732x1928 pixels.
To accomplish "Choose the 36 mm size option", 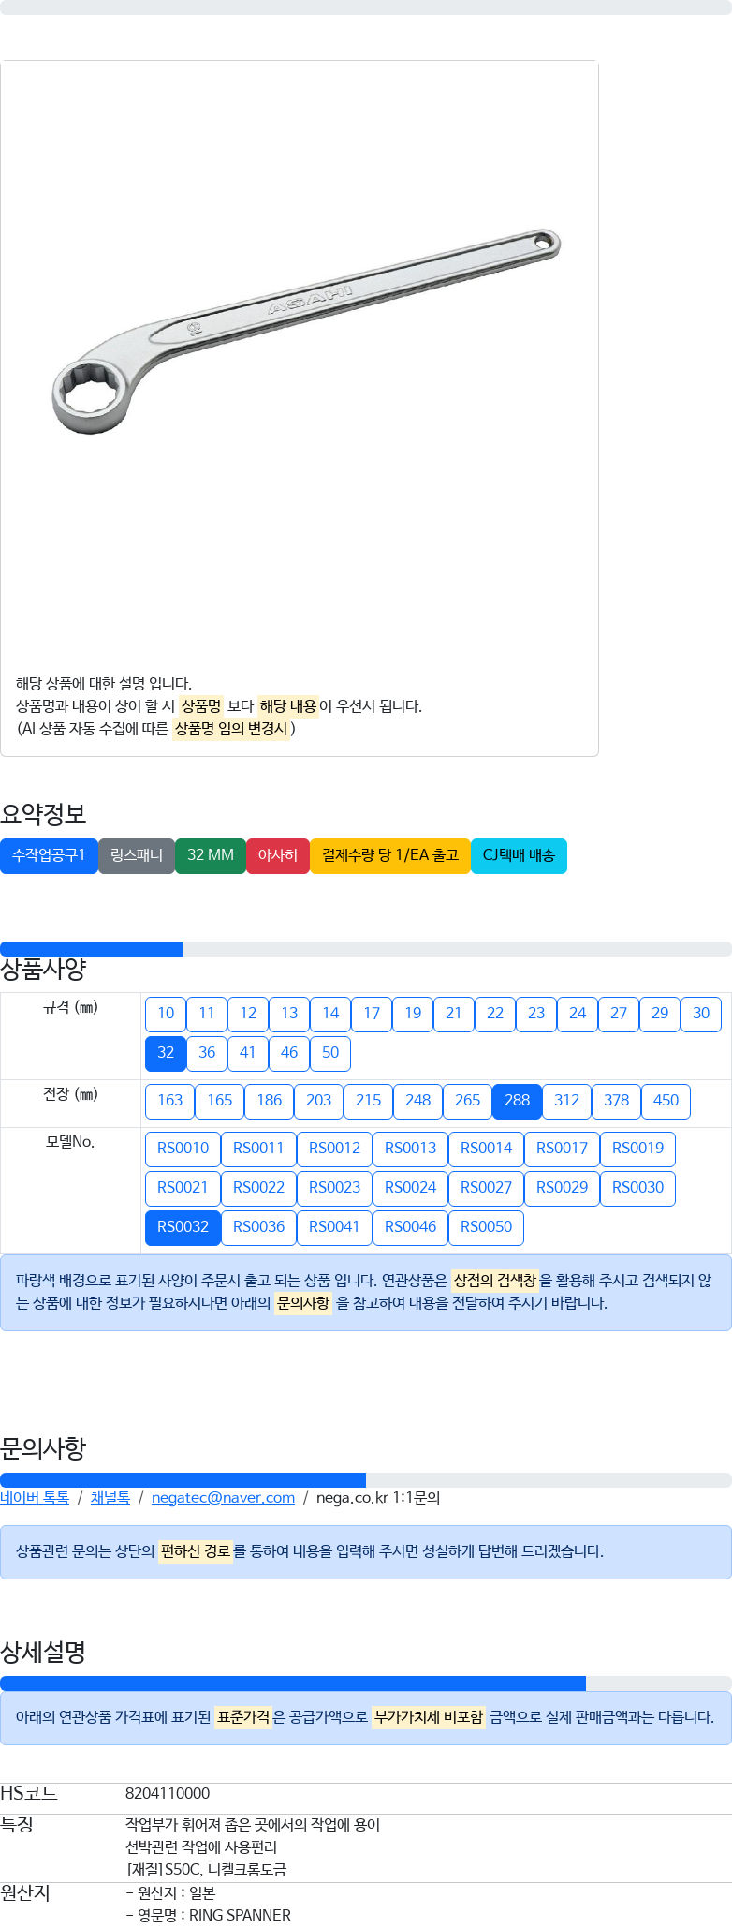I will point(207,1053).
